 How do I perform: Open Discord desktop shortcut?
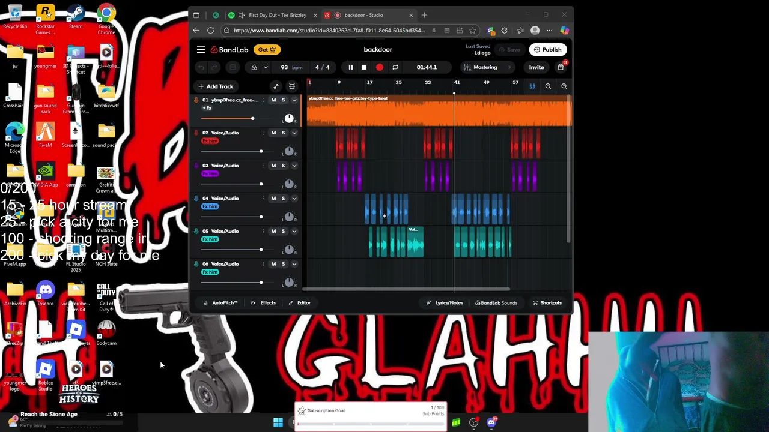(46, 294)
